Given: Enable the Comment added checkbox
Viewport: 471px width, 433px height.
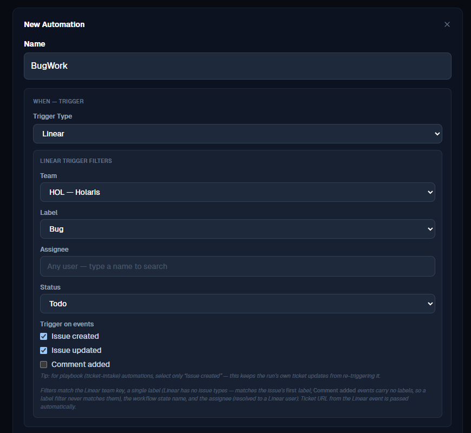Looking at the screenshot, I should [x=43, y=365].
